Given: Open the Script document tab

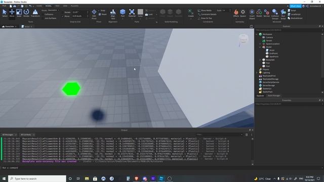Looking at the screenshot, I should coord(27,27).
